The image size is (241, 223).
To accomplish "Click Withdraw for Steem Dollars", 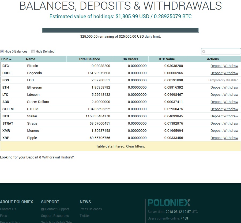I will tap(231, 102).
